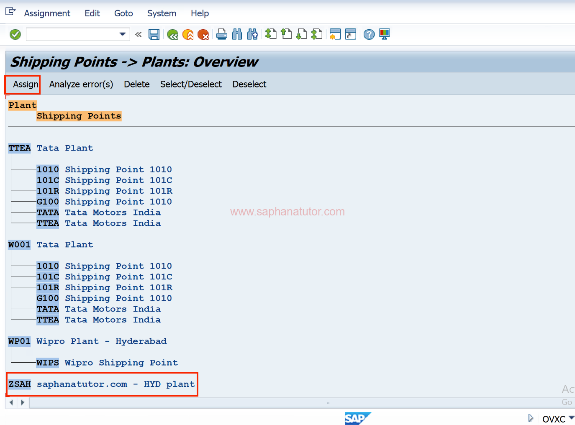
Task: Click the Customize Local Layout monitor icon
Action: click(x=384, y=34)
